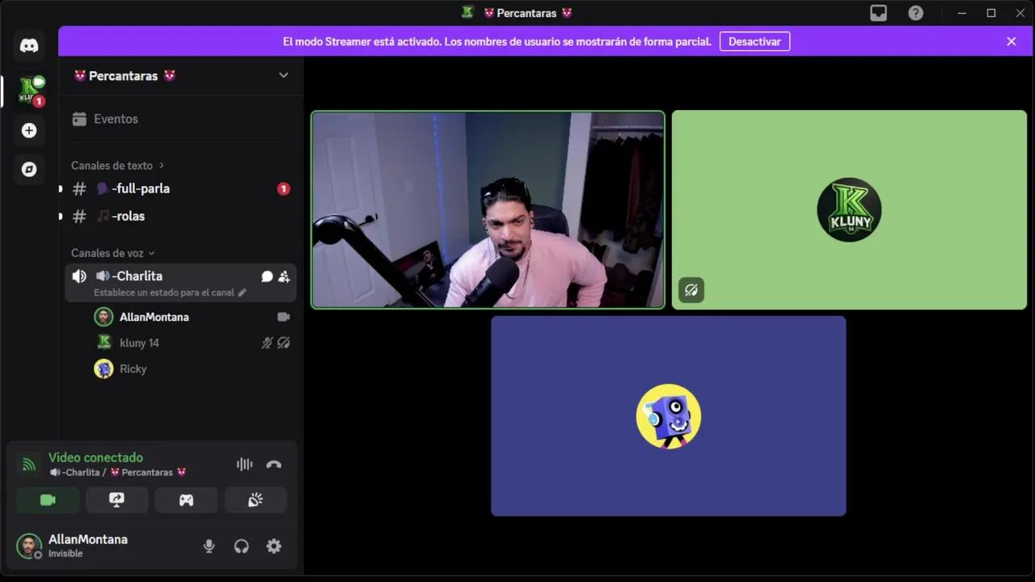Edit channel status pencil icon
The image size is (1035, 582).
pos(242,293)
